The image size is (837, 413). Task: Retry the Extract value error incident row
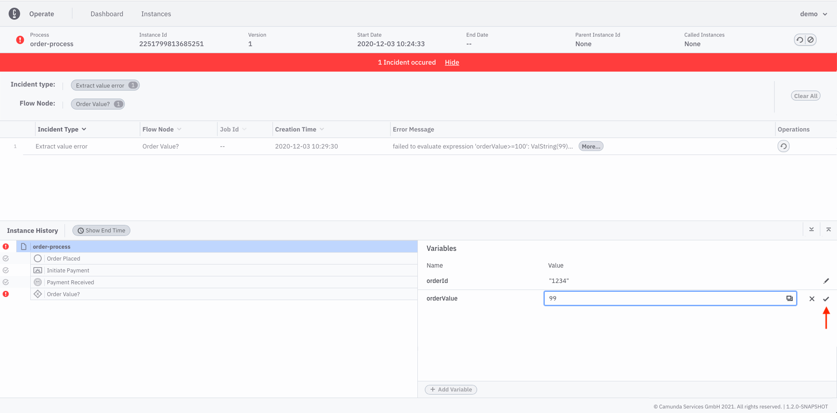click(783, 146)
